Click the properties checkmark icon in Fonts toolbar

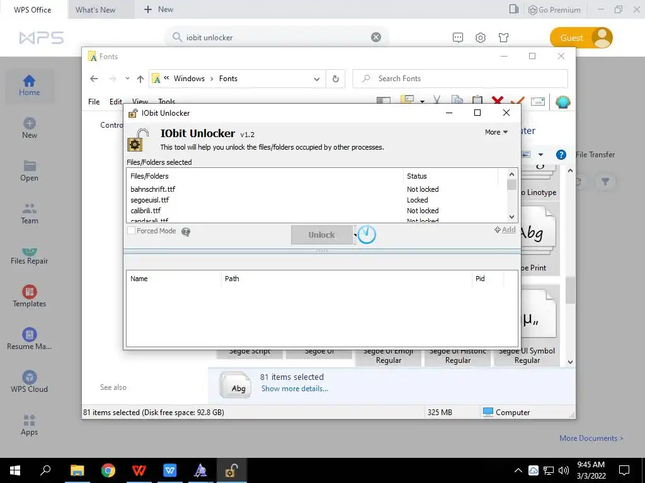pos(518,101)
